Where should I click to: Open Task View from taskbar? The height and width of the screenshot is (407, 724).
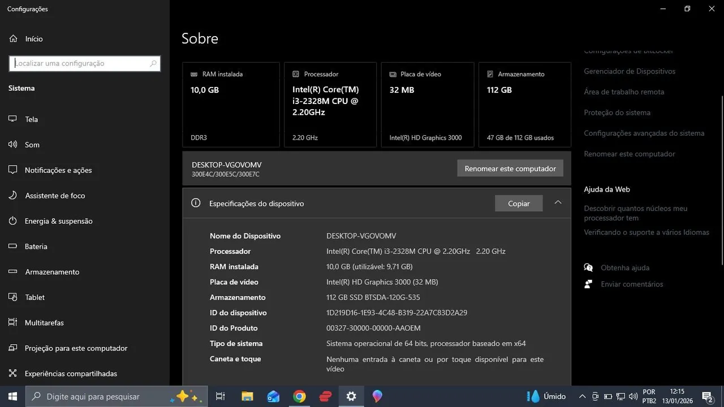[x=221, y=396]
